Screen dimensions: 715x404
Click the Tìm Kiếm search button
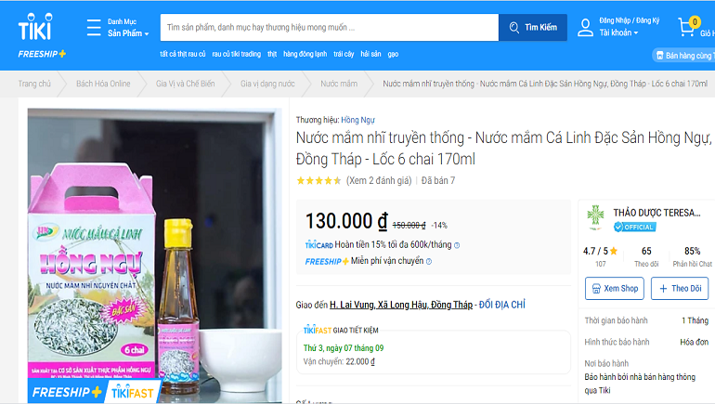(x=533, y=27)
